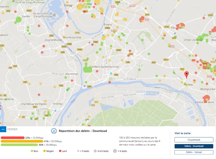Click the red 23% download speed bar
Image resolution: width=216 pixels, height=159 pixels.
(x=12, y=138)
